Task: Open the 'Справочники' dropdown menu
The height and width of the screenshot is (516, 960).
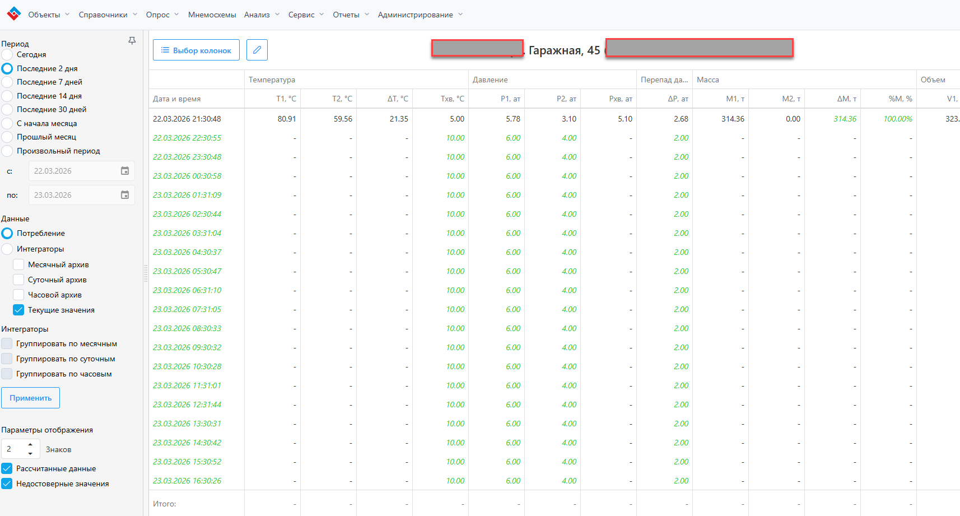Action: [108, 15]
